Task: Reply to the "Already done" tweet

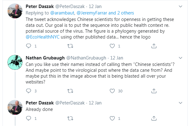Action: click(x=29, y=118)
